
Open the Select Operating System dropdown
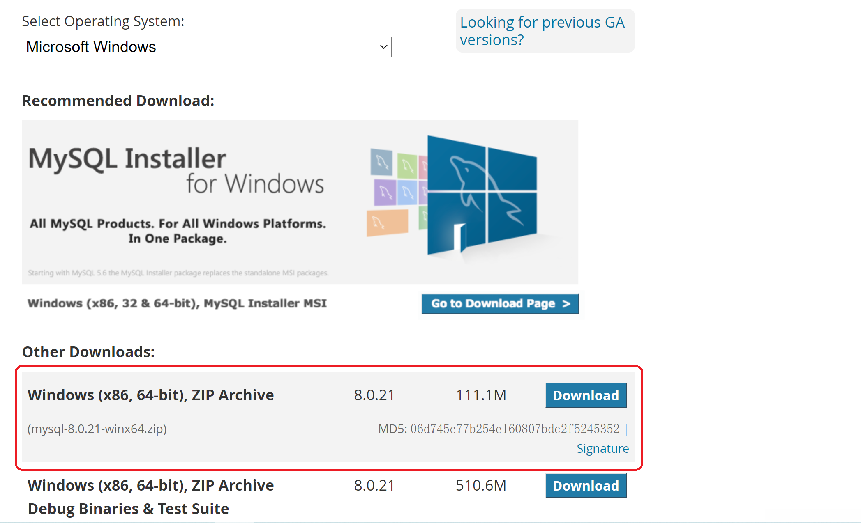(206, 47)
